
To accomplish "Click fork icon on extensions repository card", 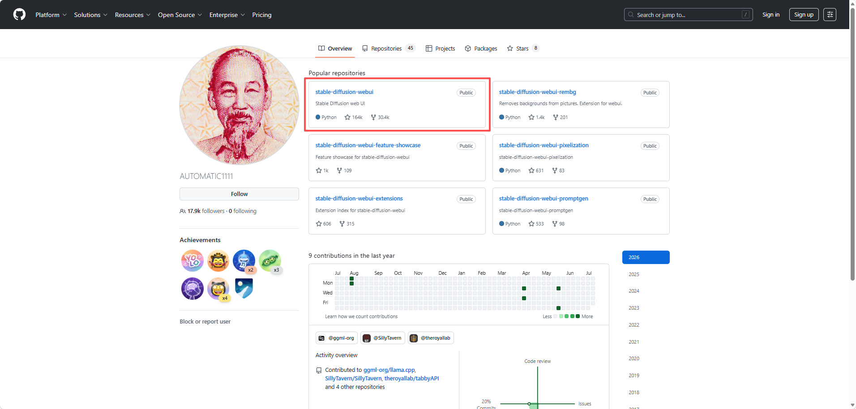I will coord(342,224).
